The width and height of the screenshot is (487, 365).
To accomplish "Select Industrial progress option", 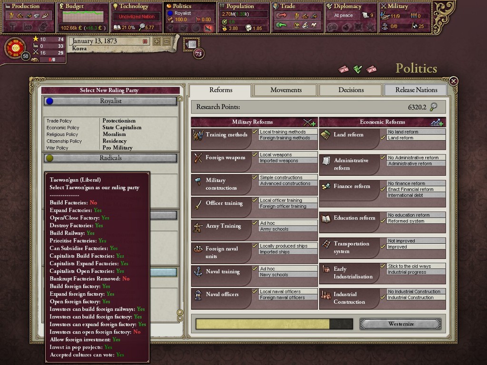I will tap(416, 272).
